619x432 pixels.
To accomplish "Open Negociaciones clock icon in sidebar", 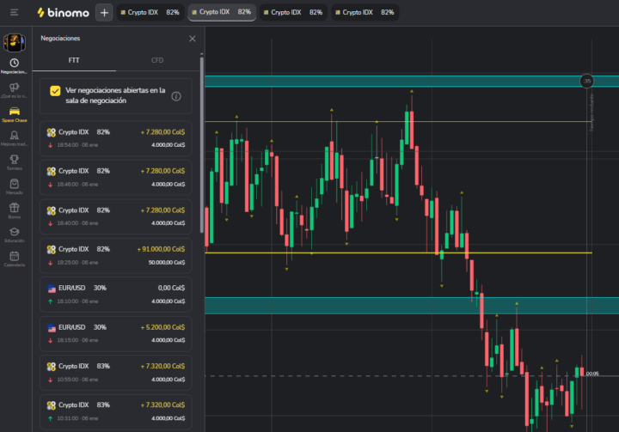I will [x=14, y=63].
